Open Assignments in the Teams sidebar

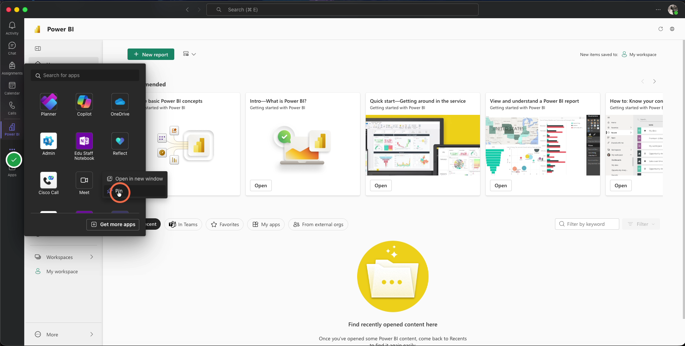coord(12,68)
